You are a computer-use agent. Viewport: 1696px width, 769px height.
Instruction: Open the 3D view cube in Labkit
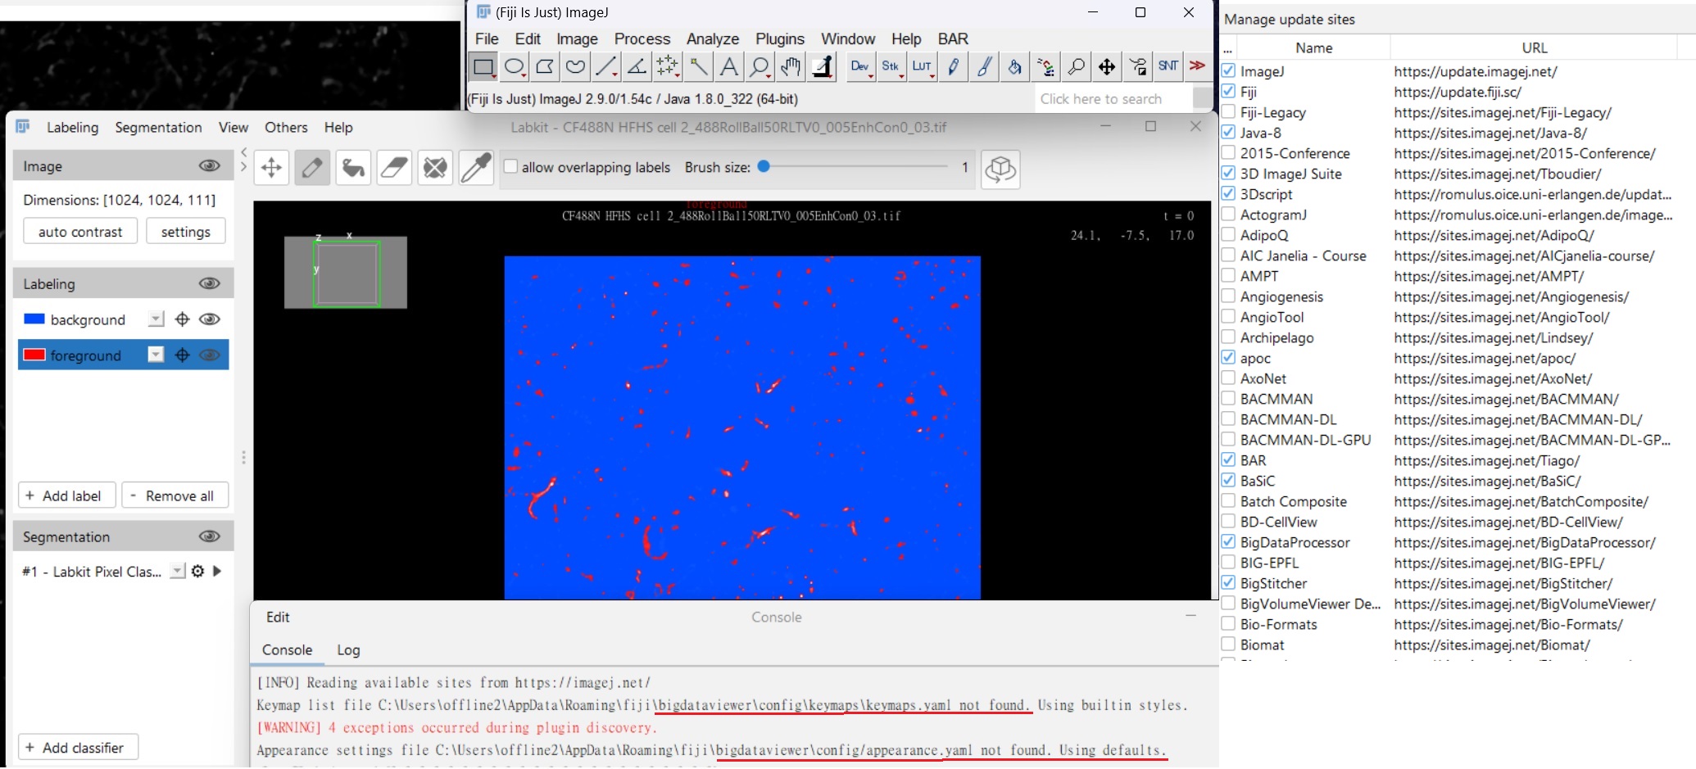tap(1000, 169)
